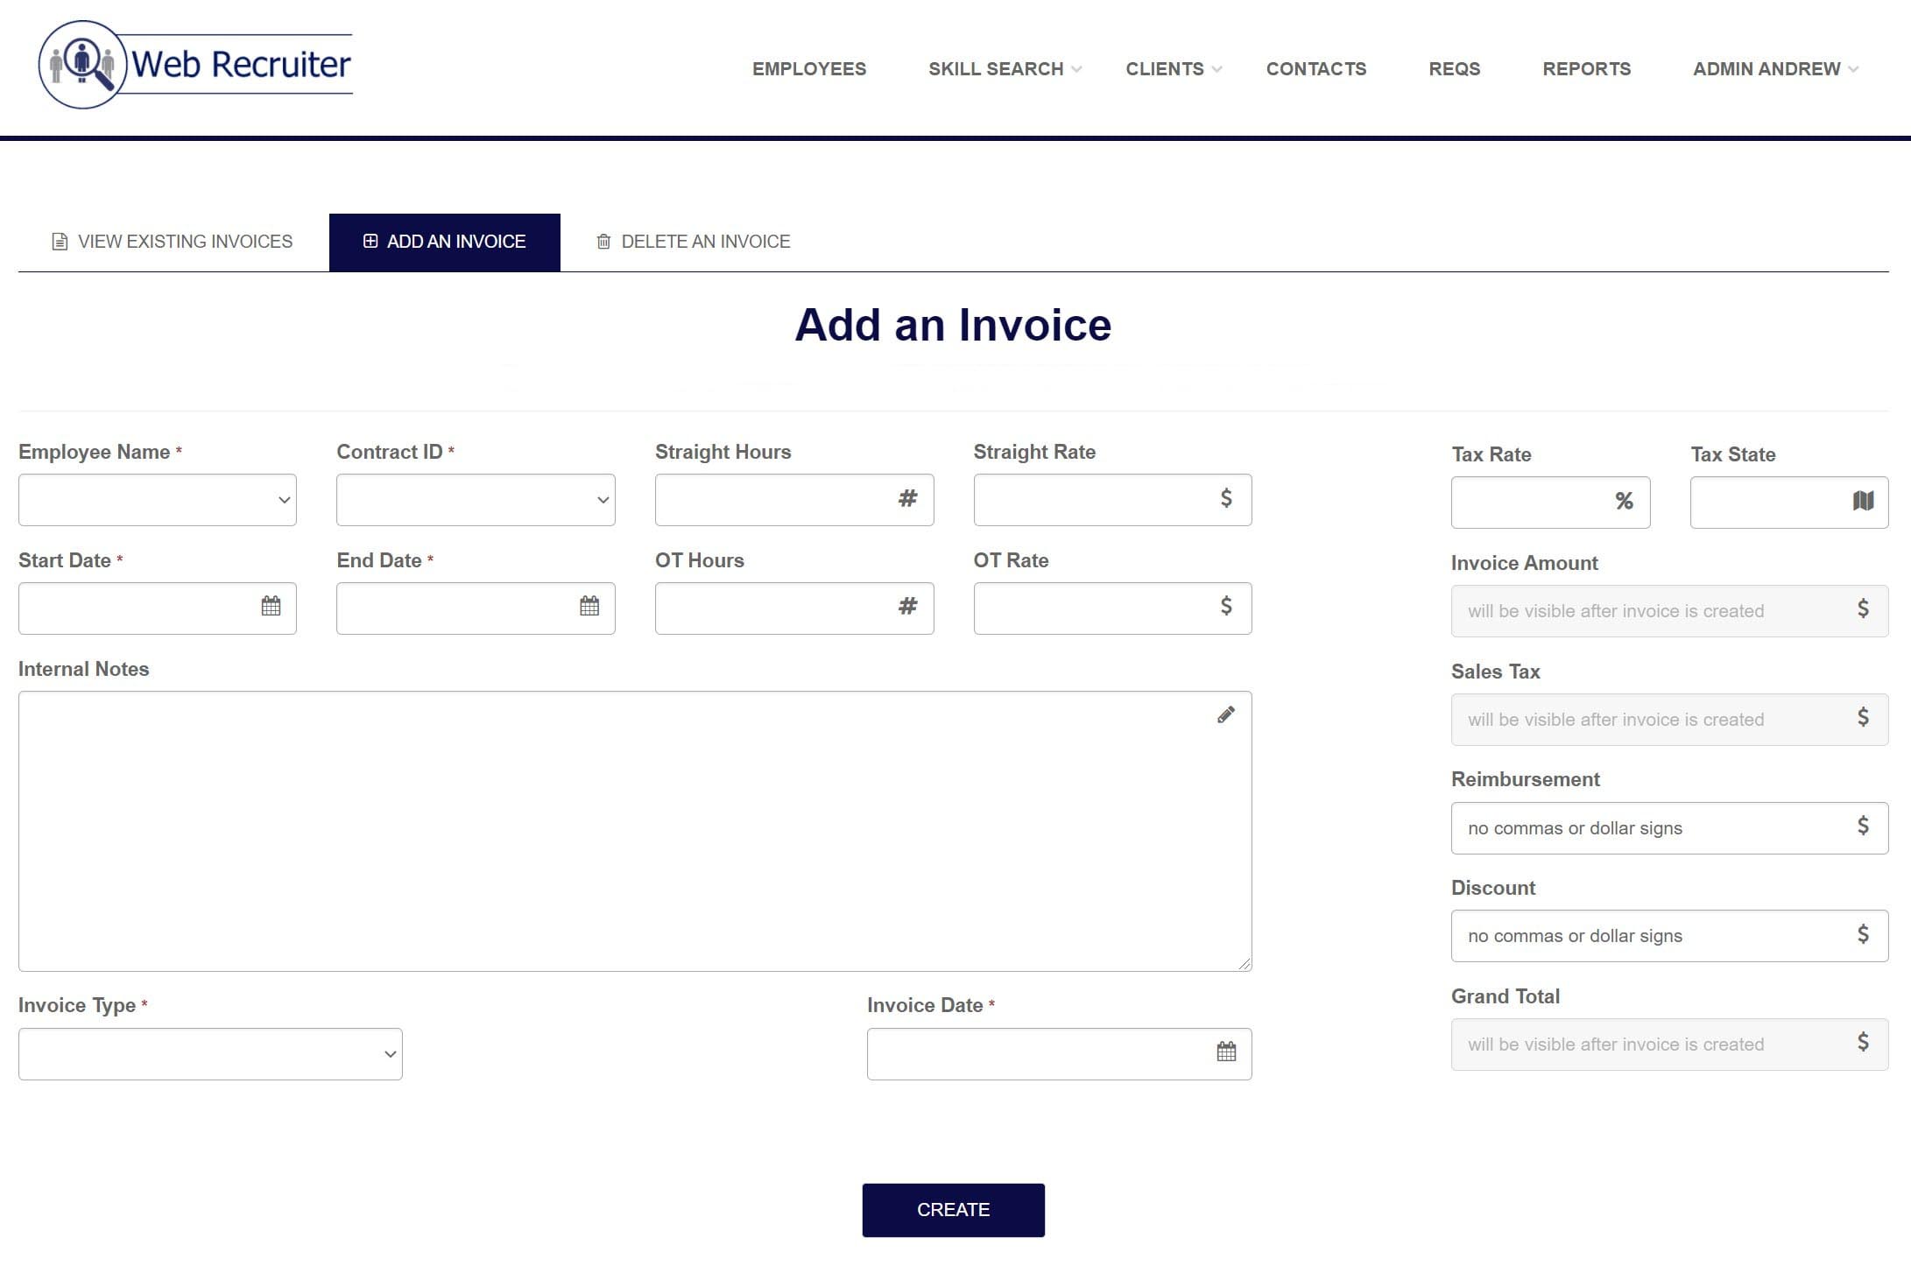This screenshot has height=1266, width=1911.
Task: Expand the Admin Andrew user menu
Action: pyautogui.click(x=1774, y=69)
